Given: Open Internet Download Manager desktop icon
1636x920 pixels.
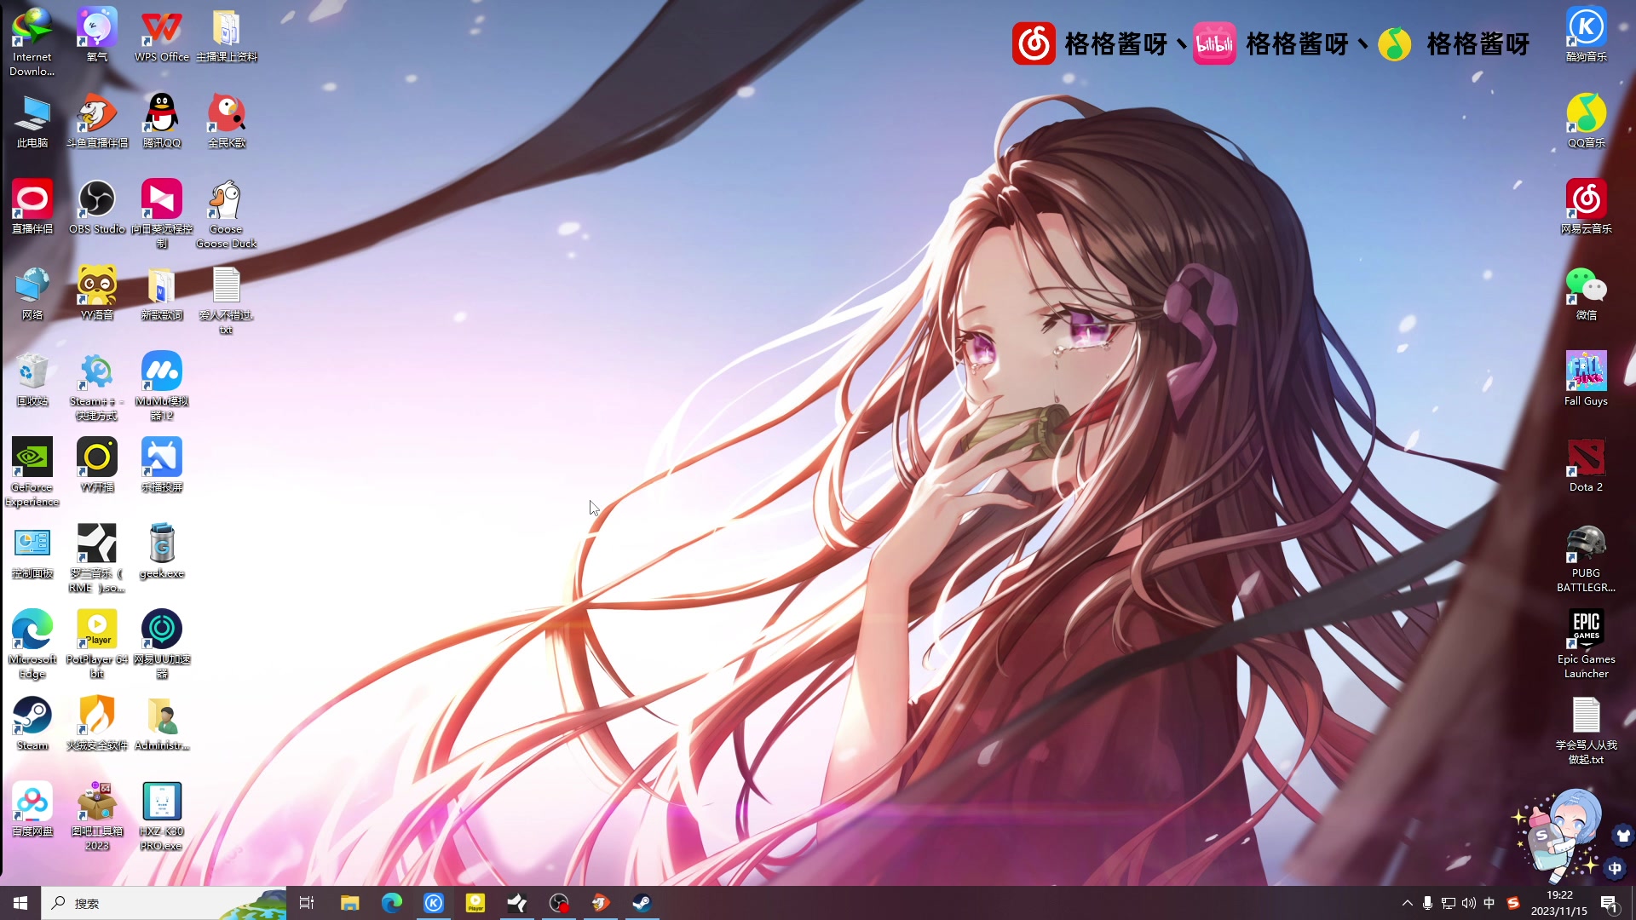Looking at the screenshot, I should pos(32,41).
